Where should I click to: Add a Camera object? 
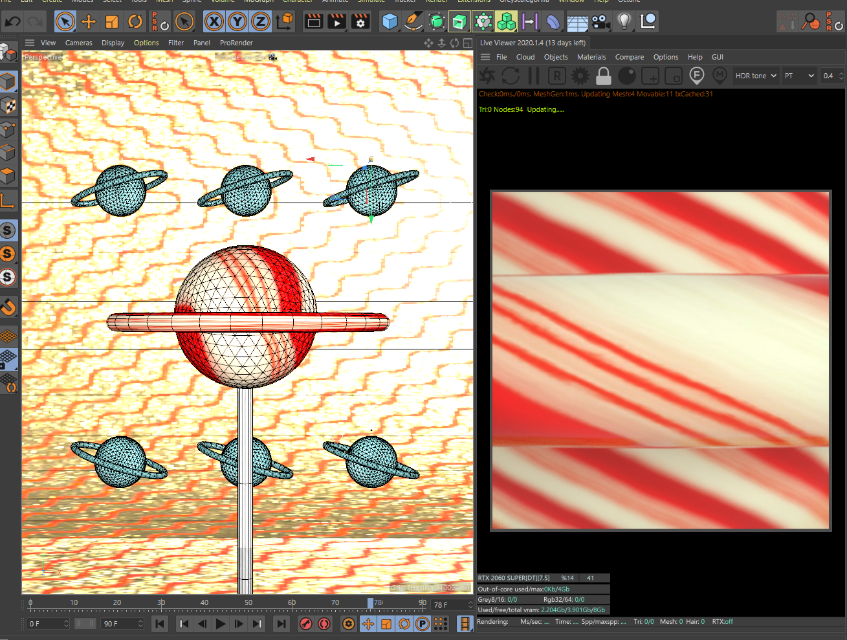tap(601, 21)
